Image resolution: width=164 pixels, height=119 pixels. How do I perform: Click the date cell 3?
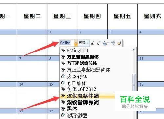click(122, 32)
